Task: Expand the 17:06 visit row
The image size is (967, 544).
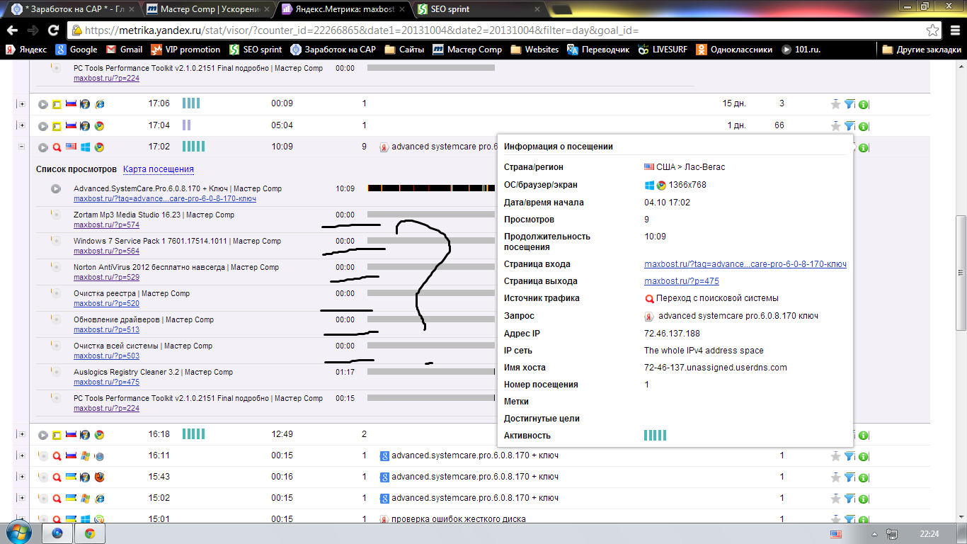Action: click(x=21, y=104)
